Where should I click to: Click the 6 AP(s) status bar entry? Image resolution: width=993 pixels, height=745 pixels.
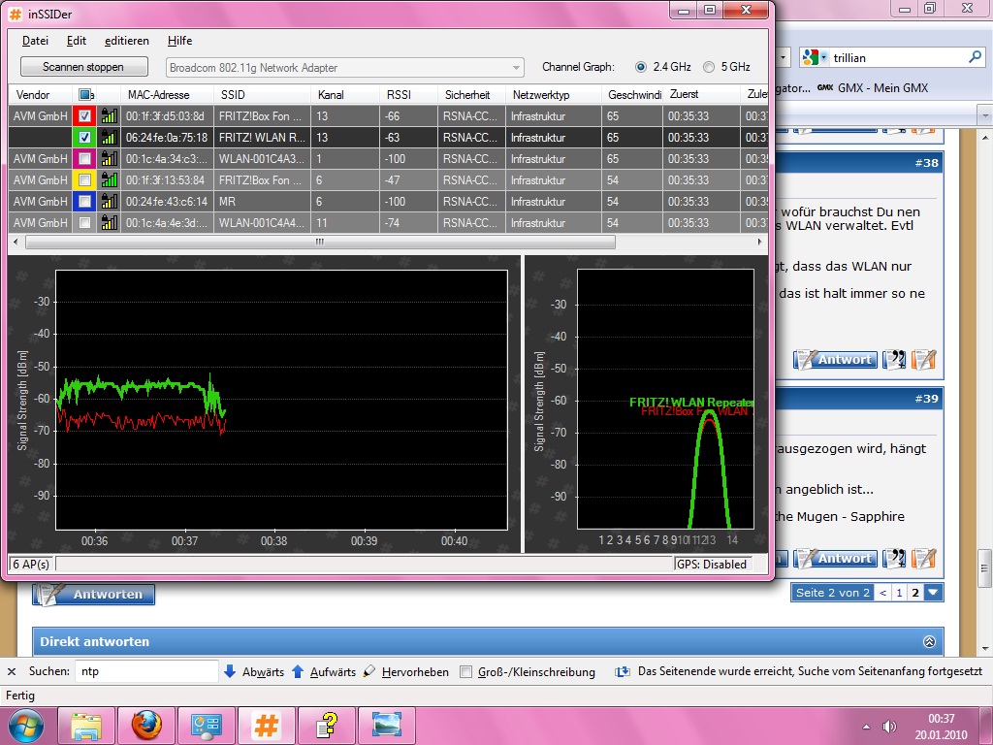pyautogui.click(x=31, y=564)
